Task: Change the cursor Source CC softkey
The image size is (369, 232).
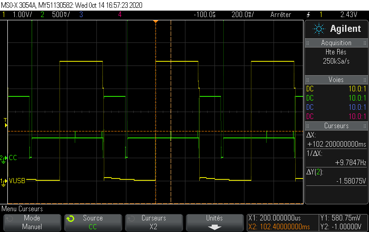Action: [x=93, y=222]
